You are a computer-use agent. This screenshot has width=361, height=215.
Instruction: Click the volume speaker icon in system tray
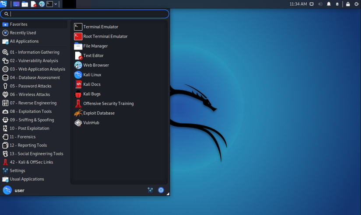(320, 4)
